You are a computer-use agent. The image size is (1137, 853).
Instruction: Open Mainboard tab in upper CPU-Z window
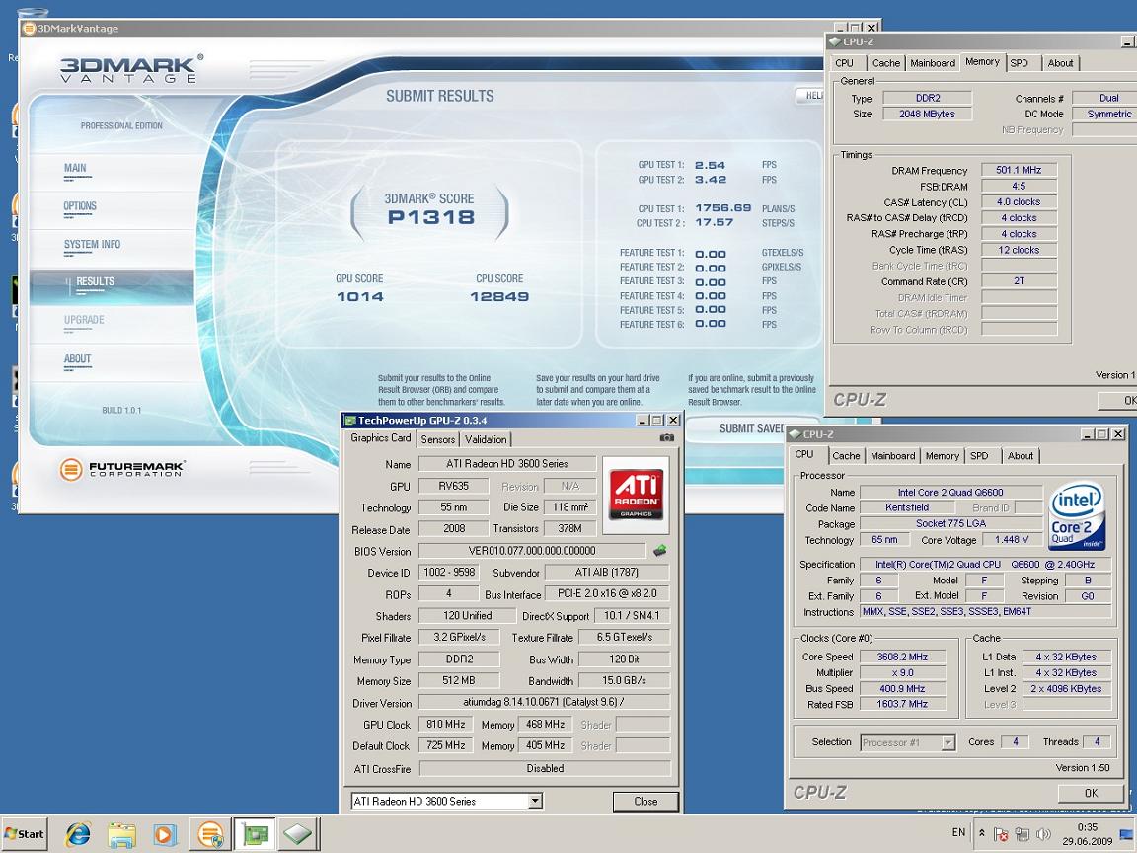coord(933,63)
